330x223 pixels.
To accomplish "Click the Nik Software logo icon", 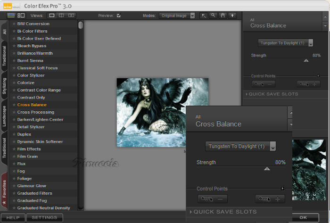I will click(8, 6).
